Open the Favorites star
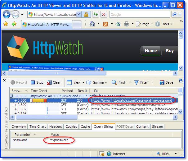This screenshot has width=188, height=161. pos(6,24)
